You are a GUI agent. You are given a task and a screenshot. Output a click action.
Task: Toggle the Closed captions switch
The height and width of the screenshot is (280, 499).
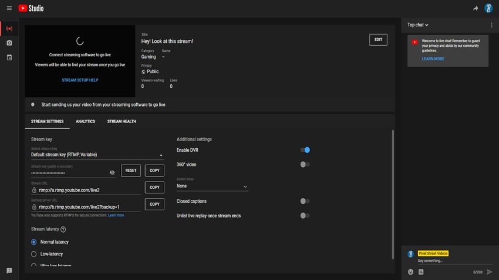coord(305,202)
